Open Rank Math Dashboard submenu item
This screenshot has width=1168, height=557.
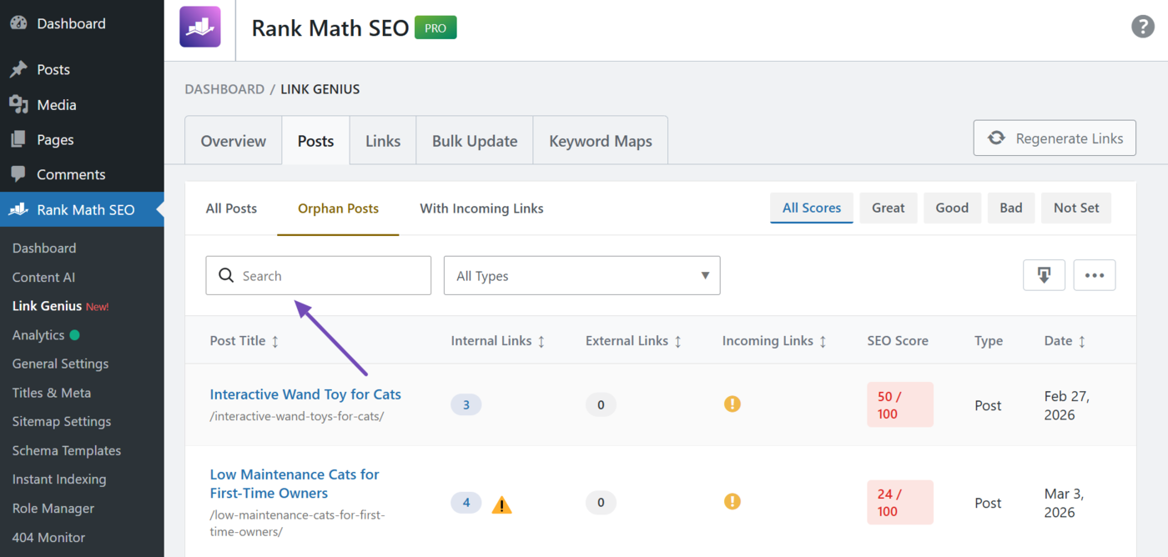[x=44, y=248]
